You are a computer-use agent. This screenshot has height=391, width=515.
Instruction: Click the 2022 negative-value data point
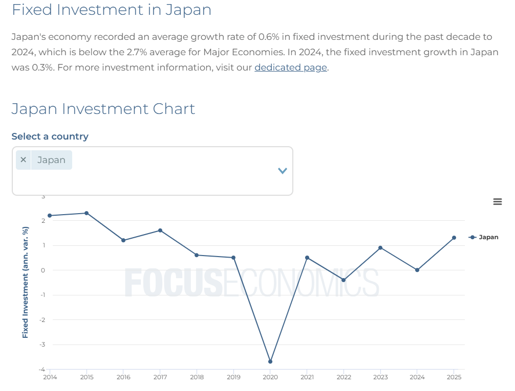tap(344, 280)
